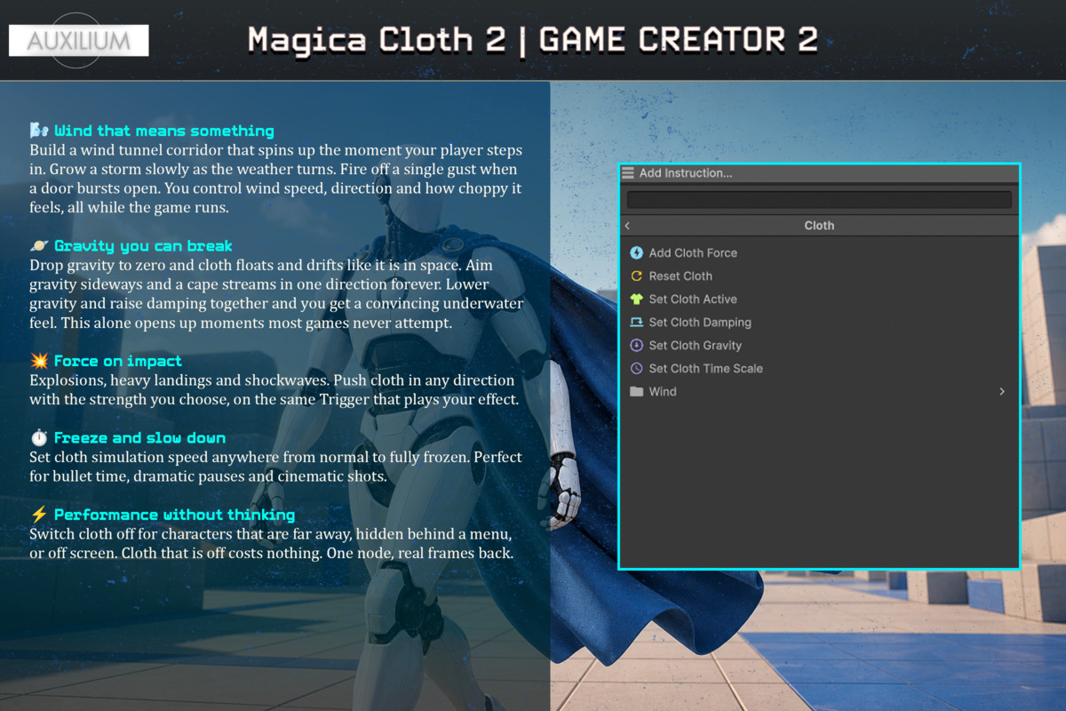Click the stopwatch emoji before Freeze heading
This screenshot has height=711, width=1066.
coord(38,437)
